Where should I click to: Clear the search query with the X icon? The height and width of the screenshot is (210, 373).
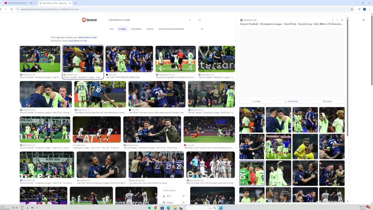(x=190, y=20)
